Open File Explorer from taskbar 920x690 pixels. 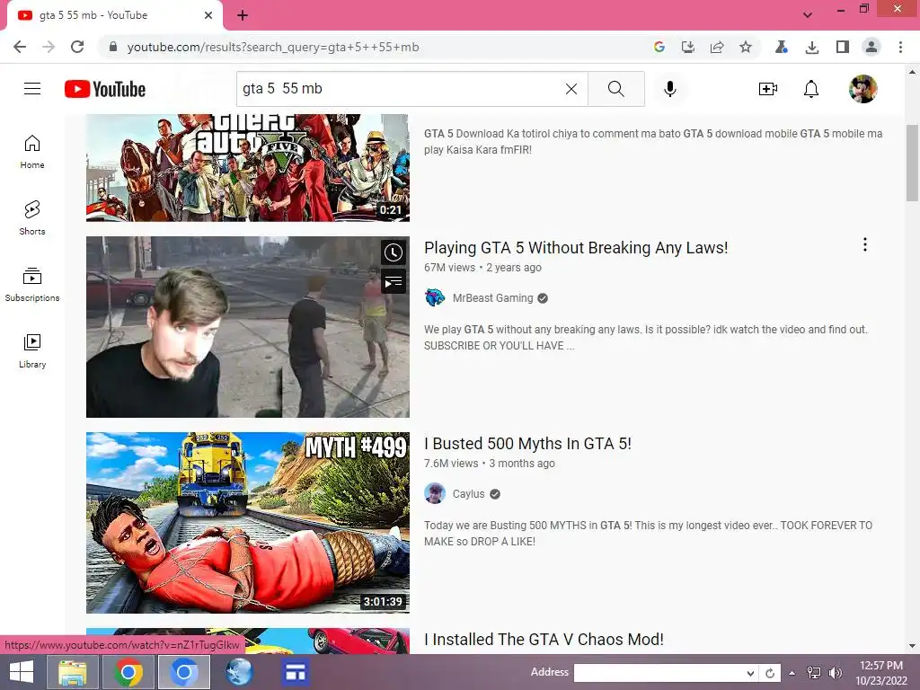[73, 672]
